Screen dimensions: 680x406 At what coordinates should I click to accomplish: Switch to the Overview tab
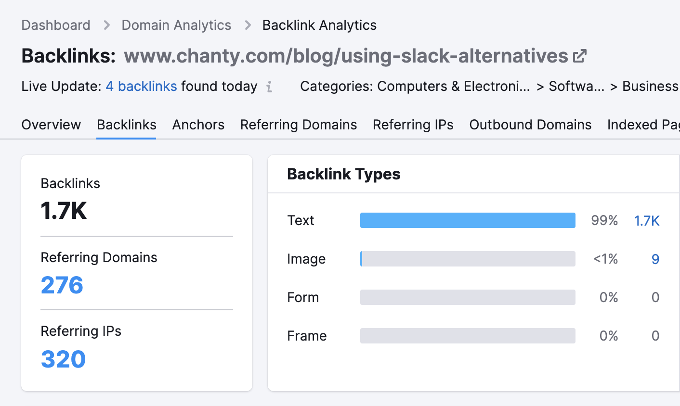(51, 125)
